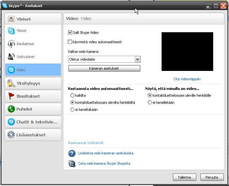Uncheck Salli Skype Video checkbox

click(70, 33)
